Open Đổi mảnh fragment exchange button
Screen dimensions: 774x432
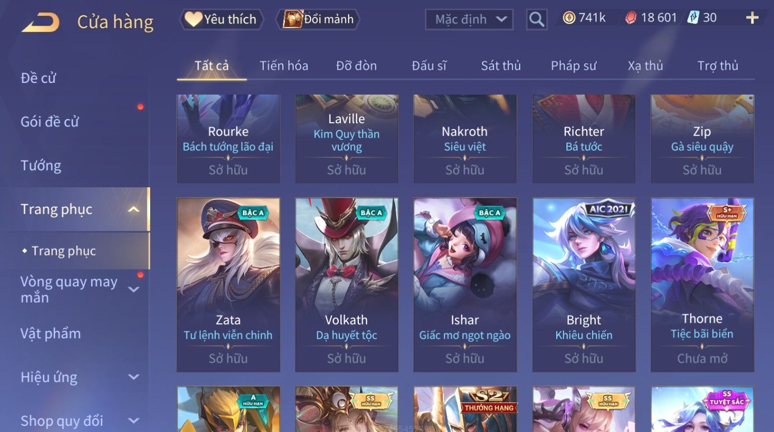coord(318,19)
